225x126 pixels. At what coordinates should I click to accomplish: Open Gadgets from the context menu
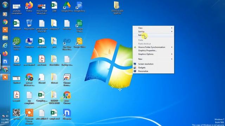153,68
